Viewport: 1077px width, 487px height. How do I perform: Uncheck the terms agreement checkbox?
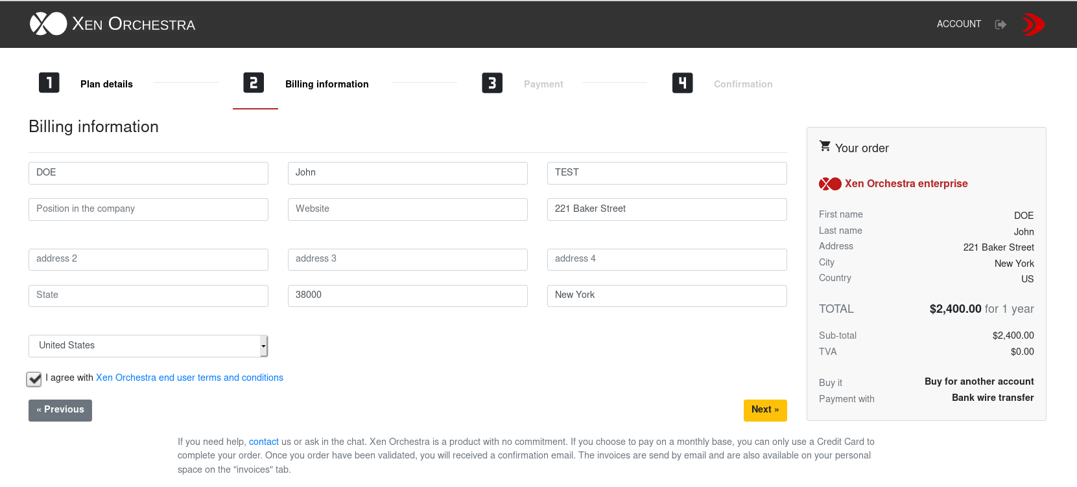[34, 379]
